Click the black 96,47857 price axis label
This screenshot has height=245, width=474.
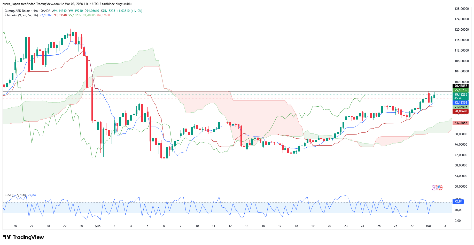(x=461, y=86)
